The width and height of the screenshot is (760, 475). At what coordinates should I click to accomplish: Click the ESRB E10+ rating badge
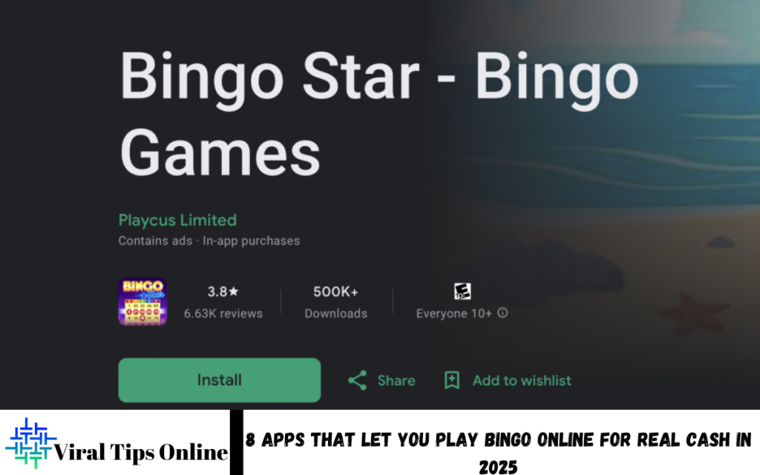(462, 291)
